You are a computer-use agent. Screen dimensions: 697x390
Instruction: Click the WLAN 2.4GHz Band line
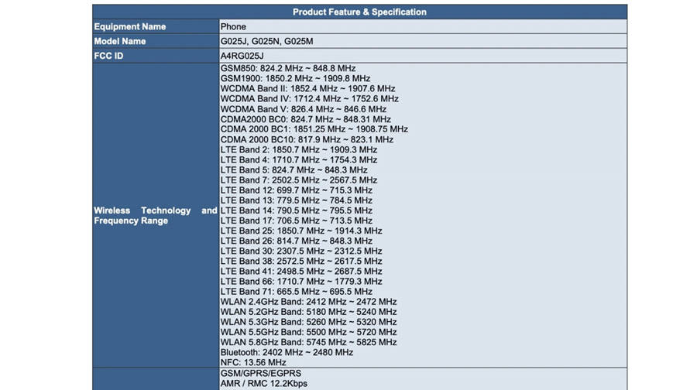pyautogui.click(x=308, y=302)
